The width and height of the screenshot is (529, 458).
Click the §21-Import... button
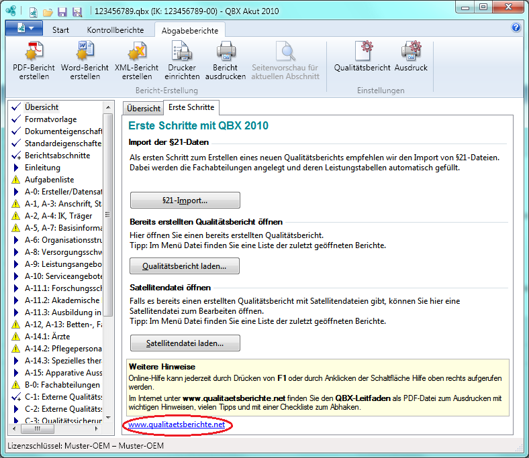pyautogui.click(x=185, y=201)
